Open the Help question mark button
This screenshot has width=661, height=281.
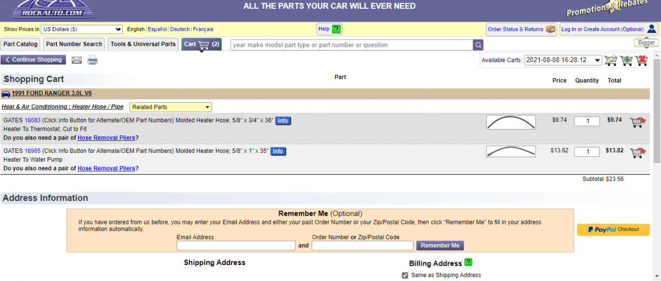pyautogui.click(x=330, y=29)
